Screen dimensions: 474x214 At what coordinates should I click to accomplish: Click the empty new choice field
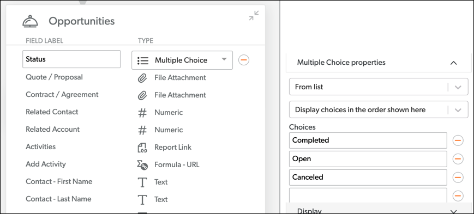[x=368, y=195]
